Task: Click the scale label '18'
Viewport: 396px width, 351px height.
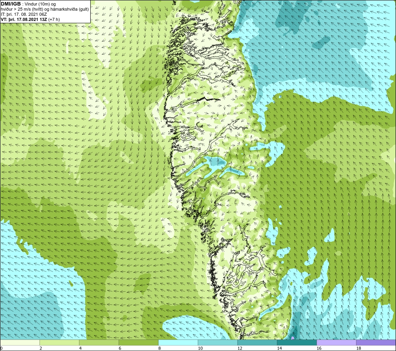Action: click(358, 348)
